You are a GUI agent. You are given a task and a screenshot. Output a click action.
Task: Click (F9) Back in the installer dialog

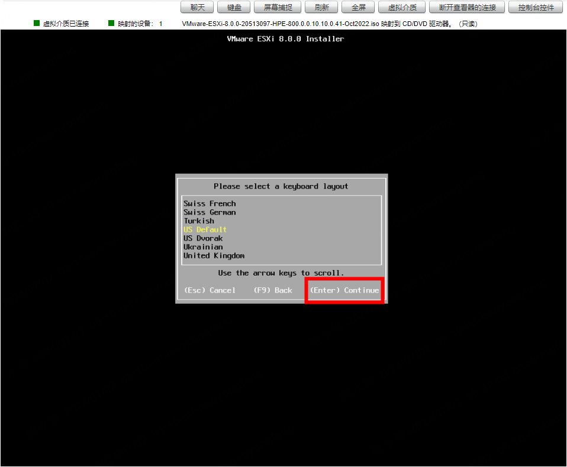coord(273,290)
